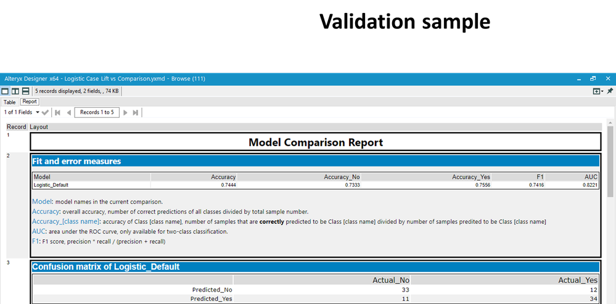Jump to the last records page
This screenshot has width=616, height=304.
[136, 113]
